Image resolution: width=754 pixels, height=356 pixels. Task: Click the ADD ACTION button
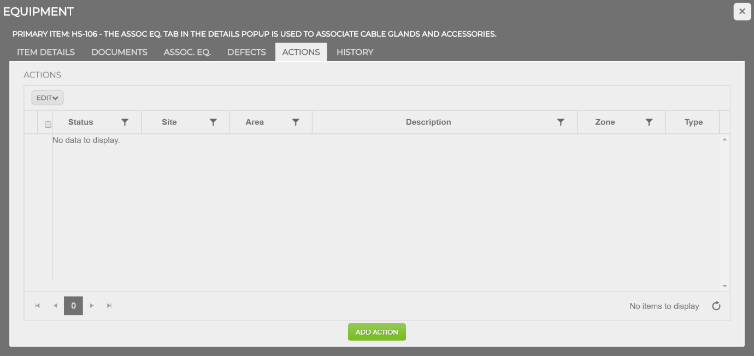(x=376, y=331)
